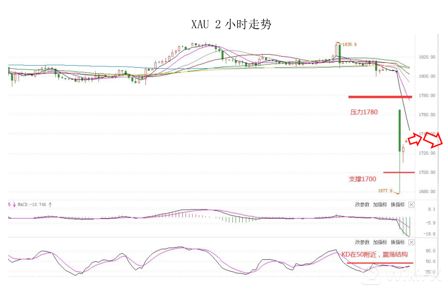The height and width of the screenshot is (293, 447).
Task: Click the -19.8 MACD axis value
Action: tap(430, 234)
